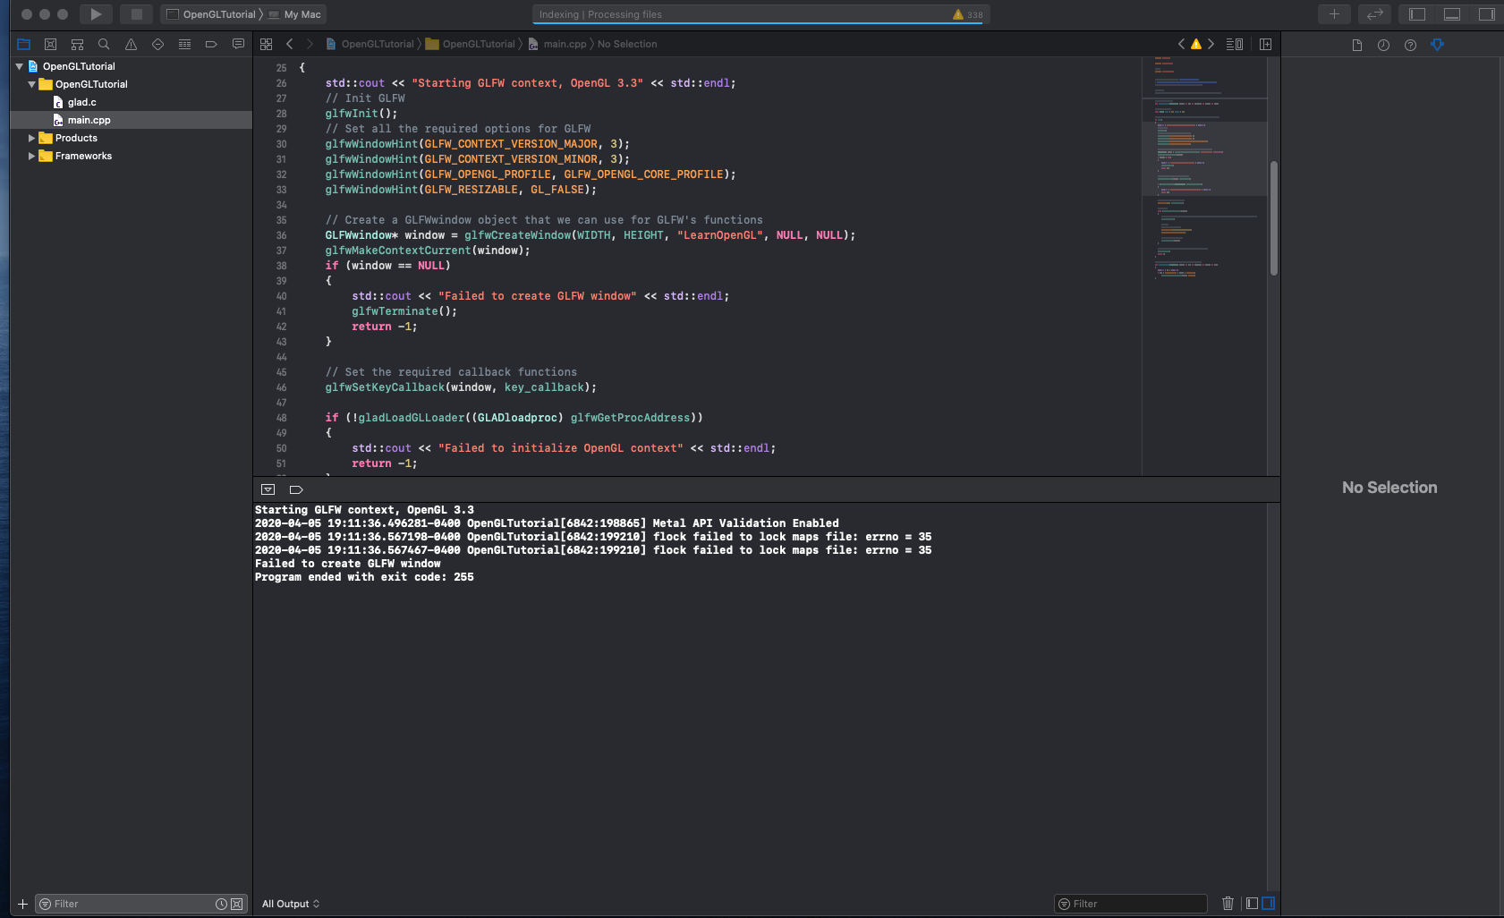Image resolution: width=1504 pixels, height=918 pixels.
Task: Collapse the OpenGLTutorial project tree
Action: [19, 65]
